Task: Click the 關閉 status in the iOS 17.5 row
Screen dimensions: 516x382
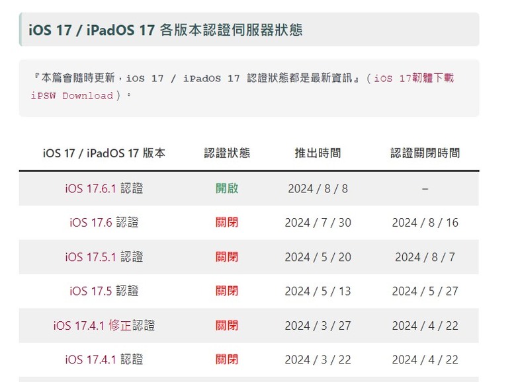Action: 227,291
